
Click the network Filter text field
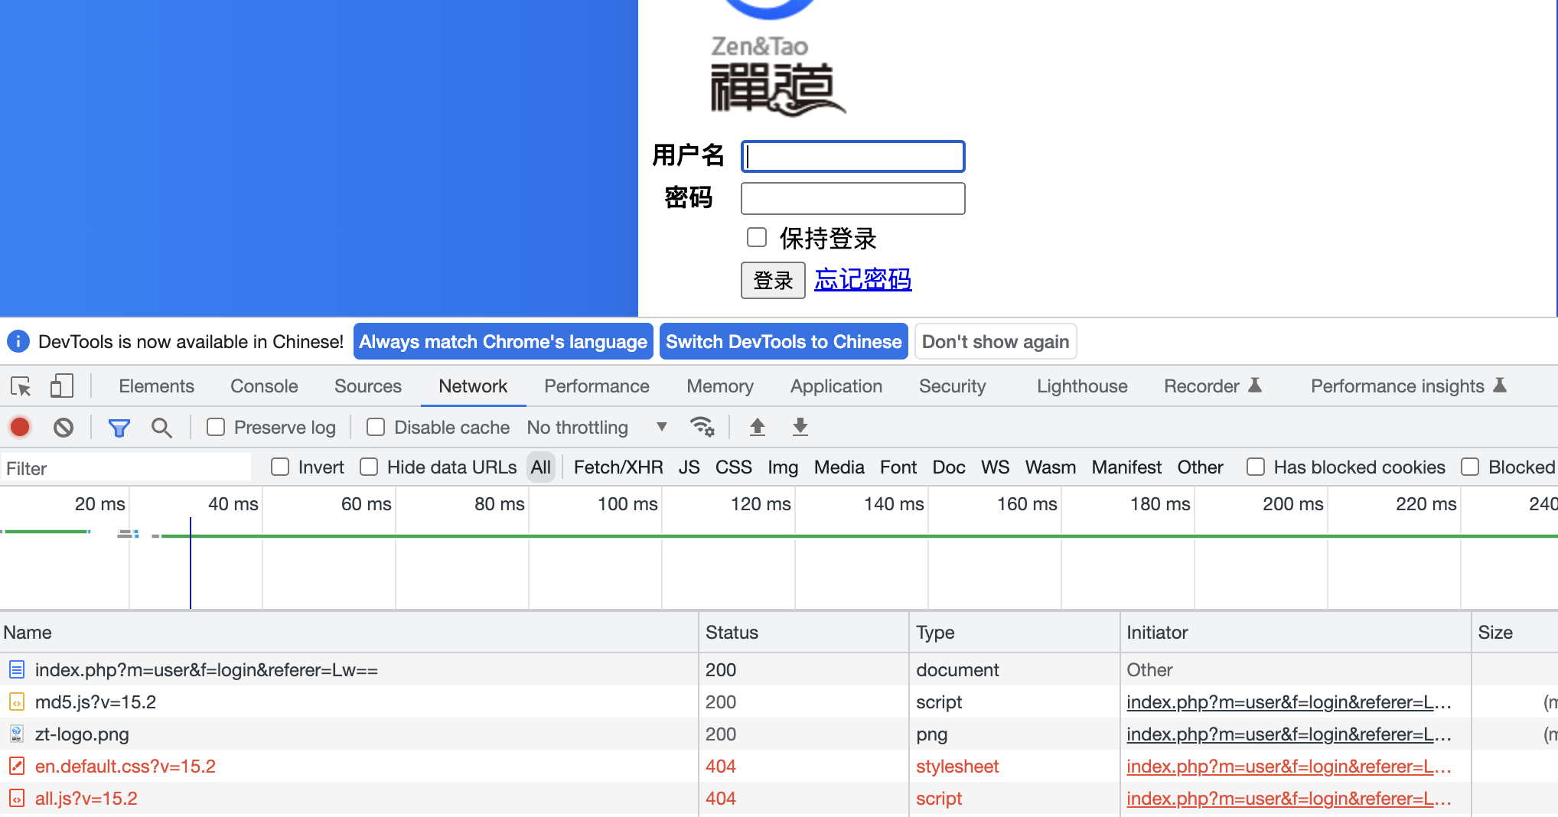[126, 468]
